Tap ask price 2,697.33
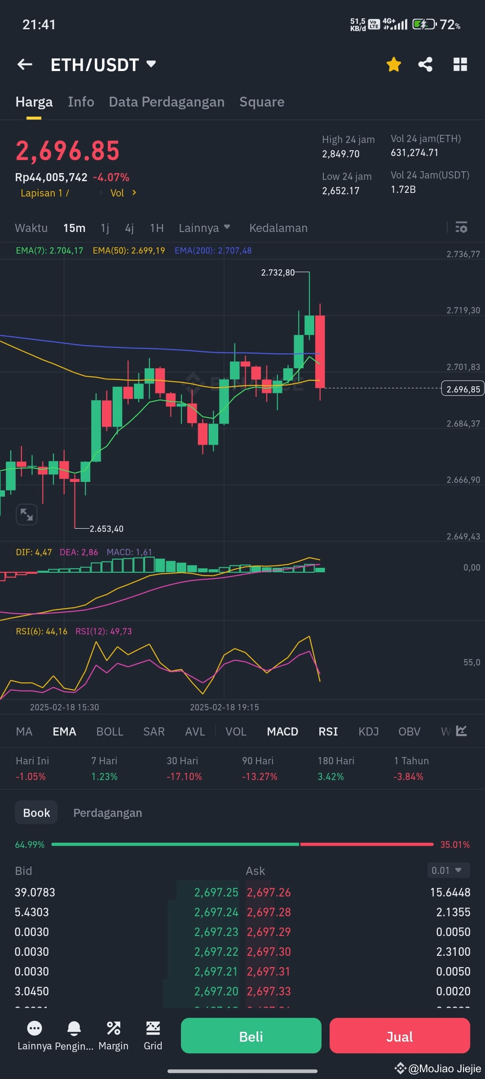 coord(269,991)
